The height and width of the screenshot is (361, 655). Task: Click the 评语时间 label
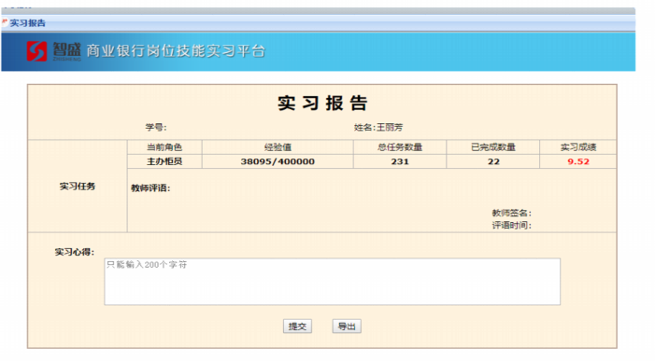(511, 226)
